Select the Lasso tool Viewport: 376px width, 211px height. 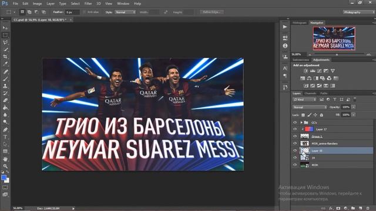coord(5,42)
